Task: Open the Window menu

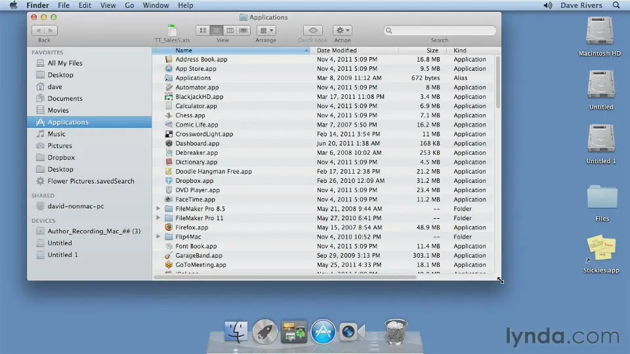Action: 156,5
